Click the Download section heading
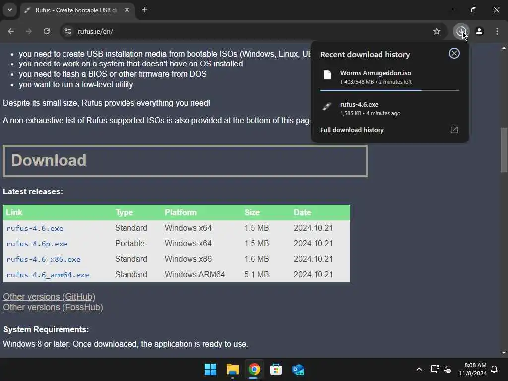 coord(49,160)
